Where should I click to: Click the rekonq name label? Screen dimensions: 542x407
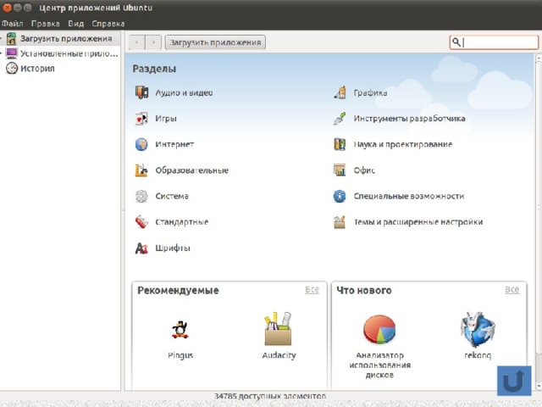tap(478, 355)
